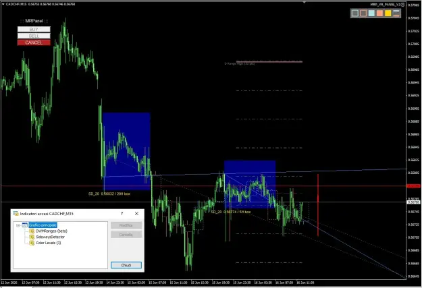This screenshot has width=422, height=288.
Task: Click the BUY button in MRPanel
Action: (34, 29)
